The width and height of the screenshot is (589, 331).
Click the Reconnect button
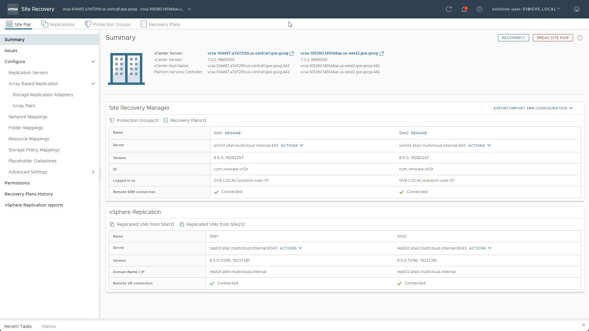(x=513, y=38)
